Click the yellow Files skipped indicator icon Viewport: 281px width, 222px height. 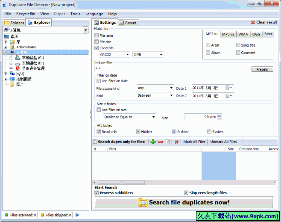42,215
